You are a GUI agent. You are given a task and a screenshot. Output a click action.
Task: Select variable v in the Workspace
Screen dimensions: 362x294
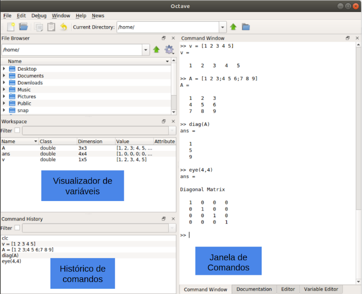[x=88, y=159]
